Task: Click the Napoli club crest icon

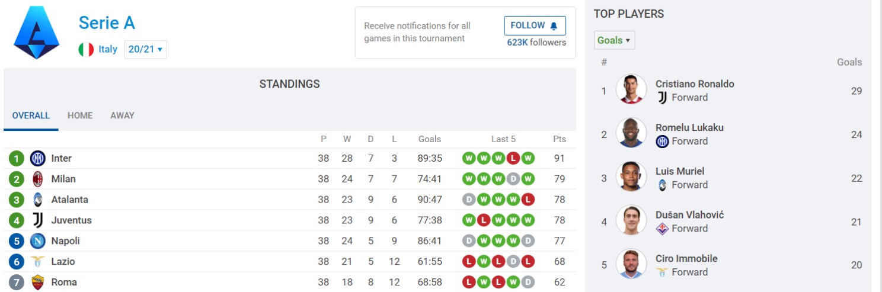Action: pyautogui.click(x=38, y=241)
